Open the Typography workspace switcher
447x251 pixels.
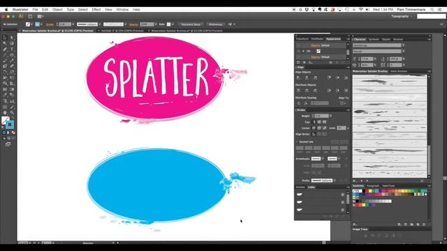[x=402, y=17]
